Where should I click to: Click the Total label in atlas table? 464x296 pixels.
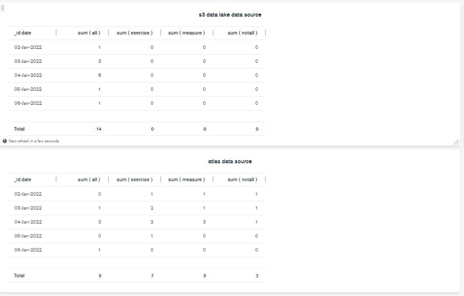click(x=20, y=275)
